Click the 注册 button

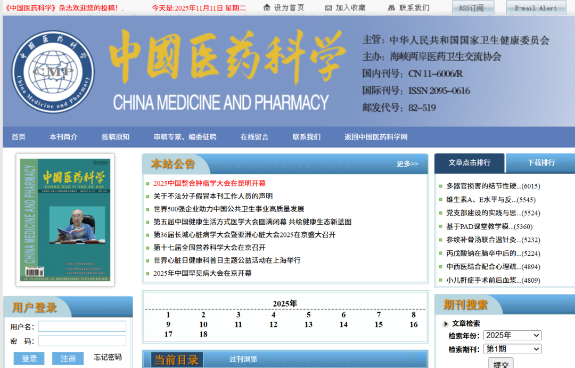(68, 358)
